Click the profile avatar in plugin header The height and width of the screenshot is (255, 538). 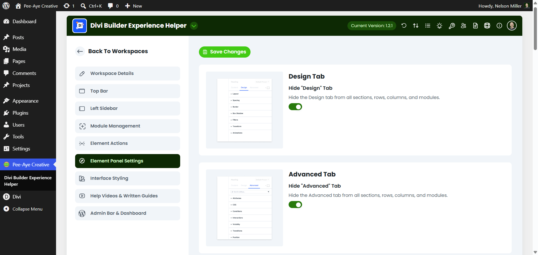click(512, 26)
